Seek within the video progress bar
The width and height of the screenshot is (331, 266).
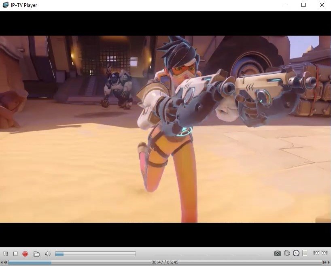[165, 262]
